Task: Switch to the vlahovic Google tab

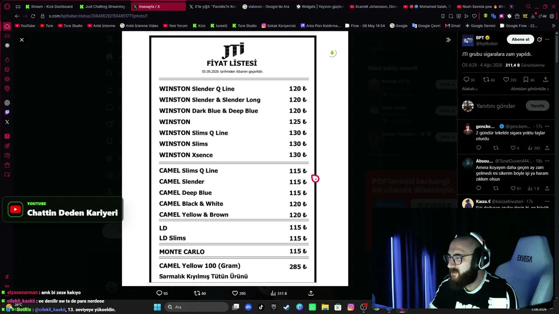Action: click(x=266, y=7)
